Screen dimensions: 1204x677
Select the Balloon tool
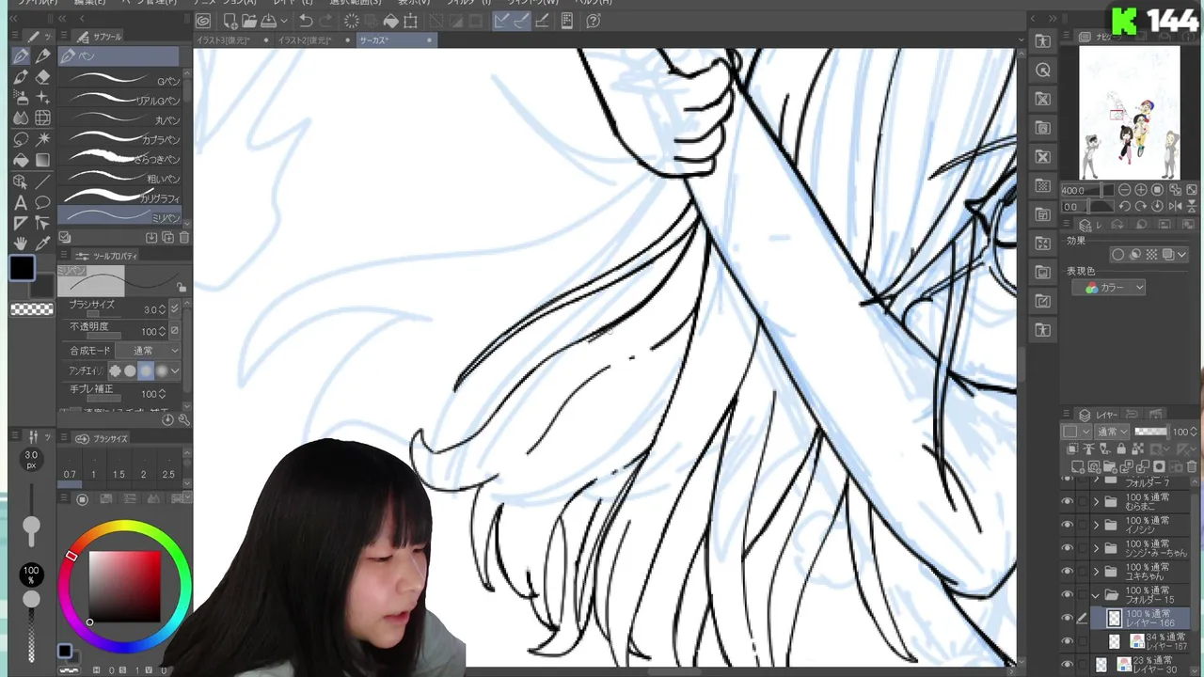point(42,202)
